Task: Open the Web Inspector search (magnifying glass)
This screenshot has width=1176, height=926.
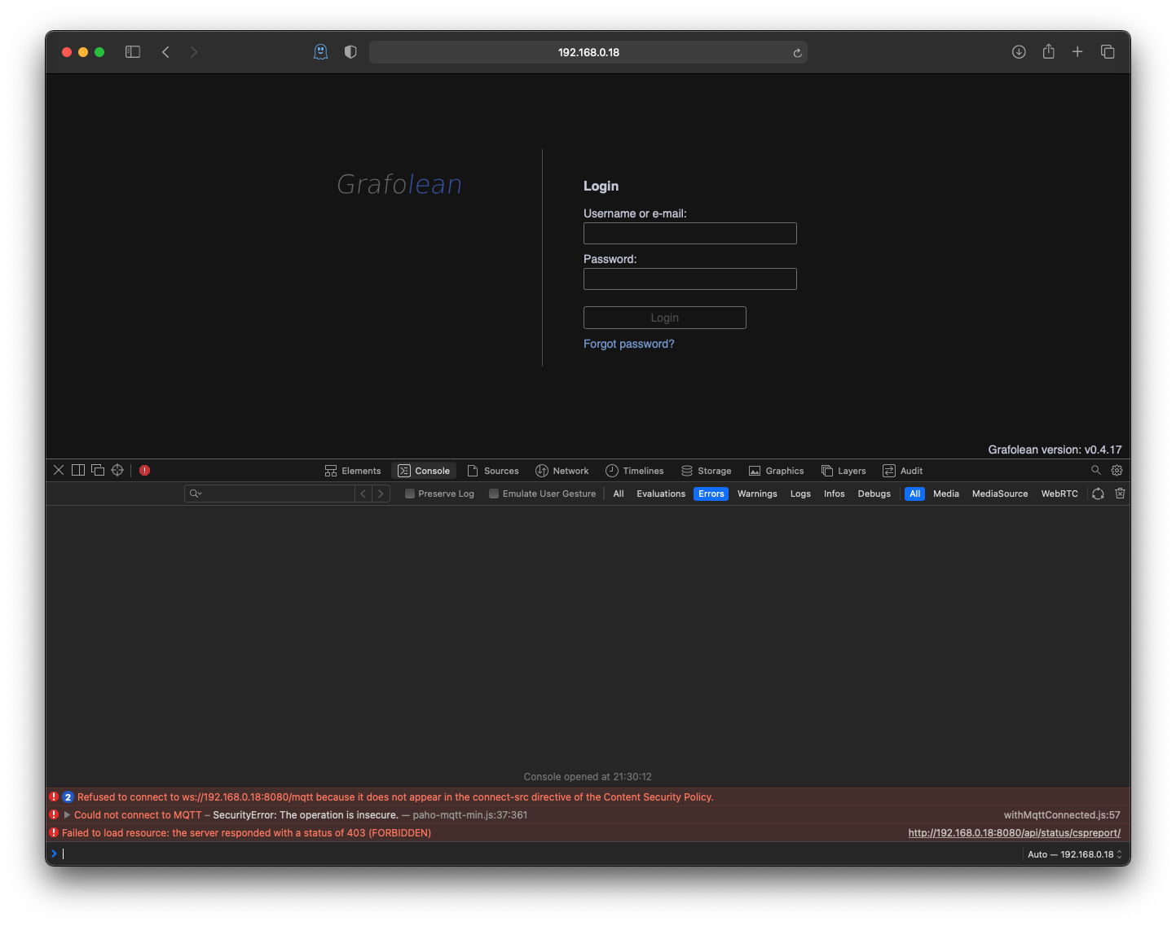Action: (1096, 470)
